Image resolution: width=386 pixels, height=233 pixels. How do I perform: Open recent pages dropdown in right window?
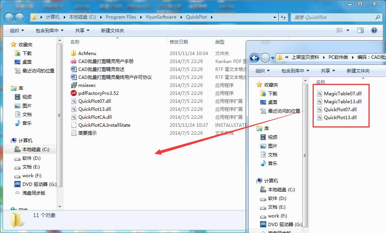(273, 58)
